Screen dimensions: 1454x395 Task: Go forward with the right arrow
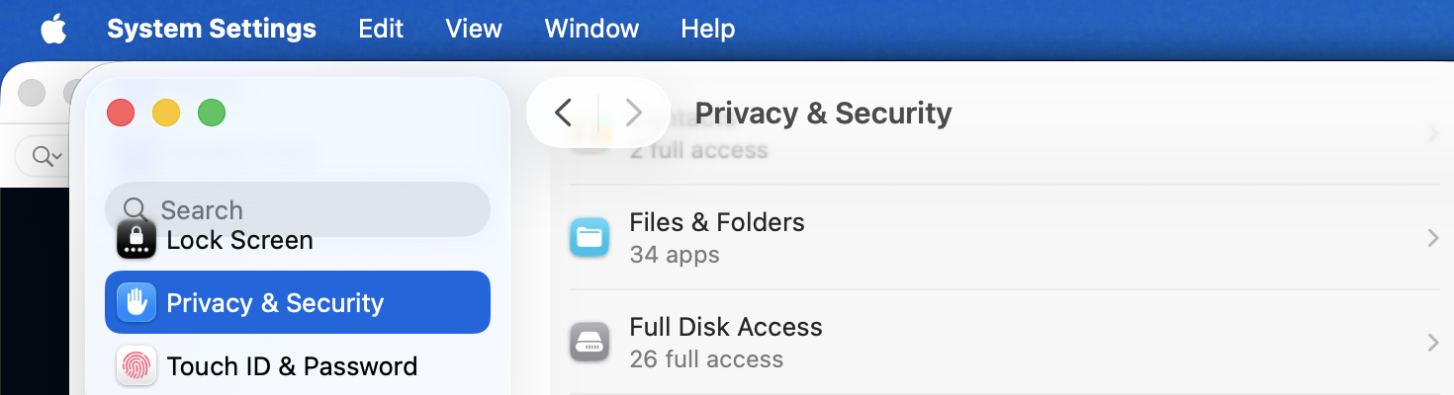(634, 113)
